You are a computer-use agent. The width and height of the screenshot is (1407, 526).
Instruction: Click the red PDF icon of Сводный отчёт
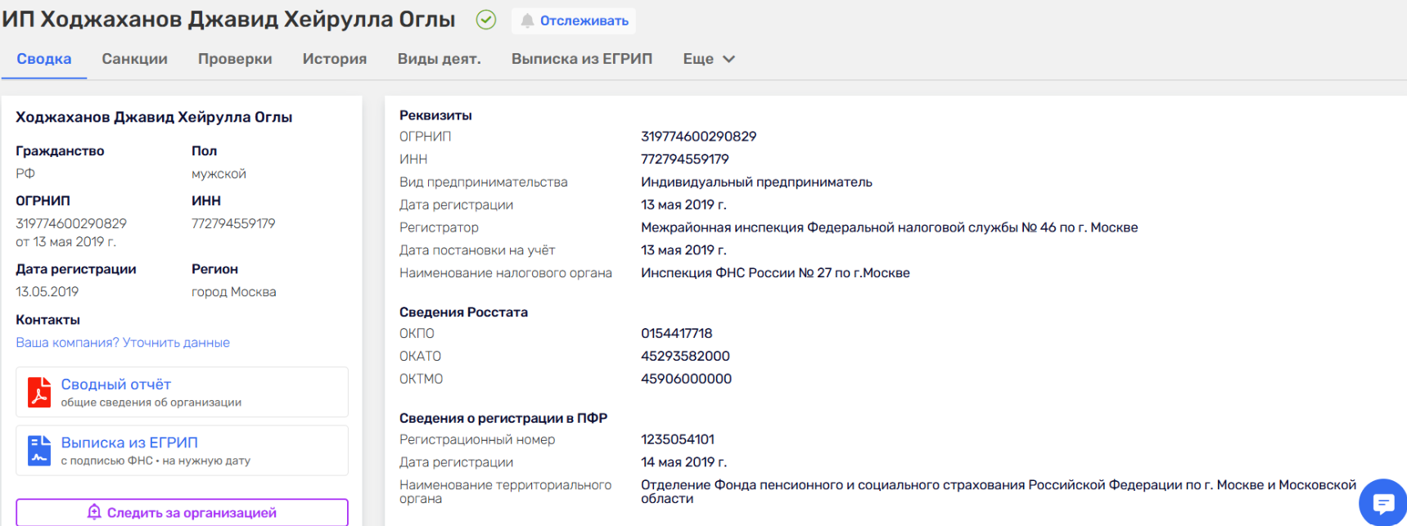39,392
